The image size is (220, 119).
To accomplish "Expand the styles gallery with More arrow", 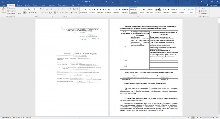I will click(196, 13).
